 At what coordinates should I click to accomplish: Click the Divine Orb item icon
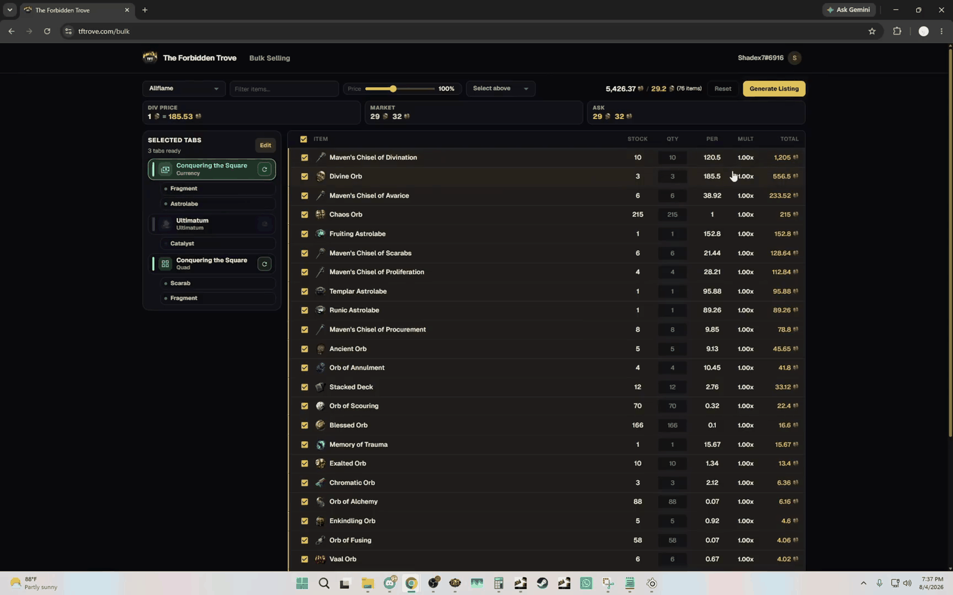click(320, 176)
